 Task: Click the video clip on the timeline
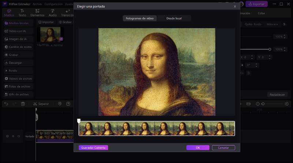tap(55, 136)
